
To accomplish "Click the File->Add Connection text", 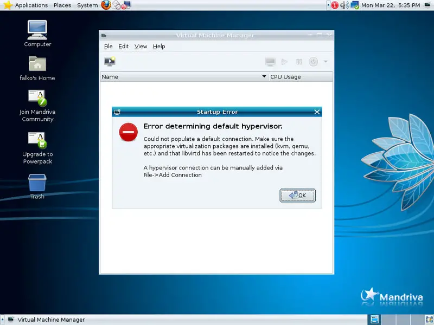I will pos(173,175).
